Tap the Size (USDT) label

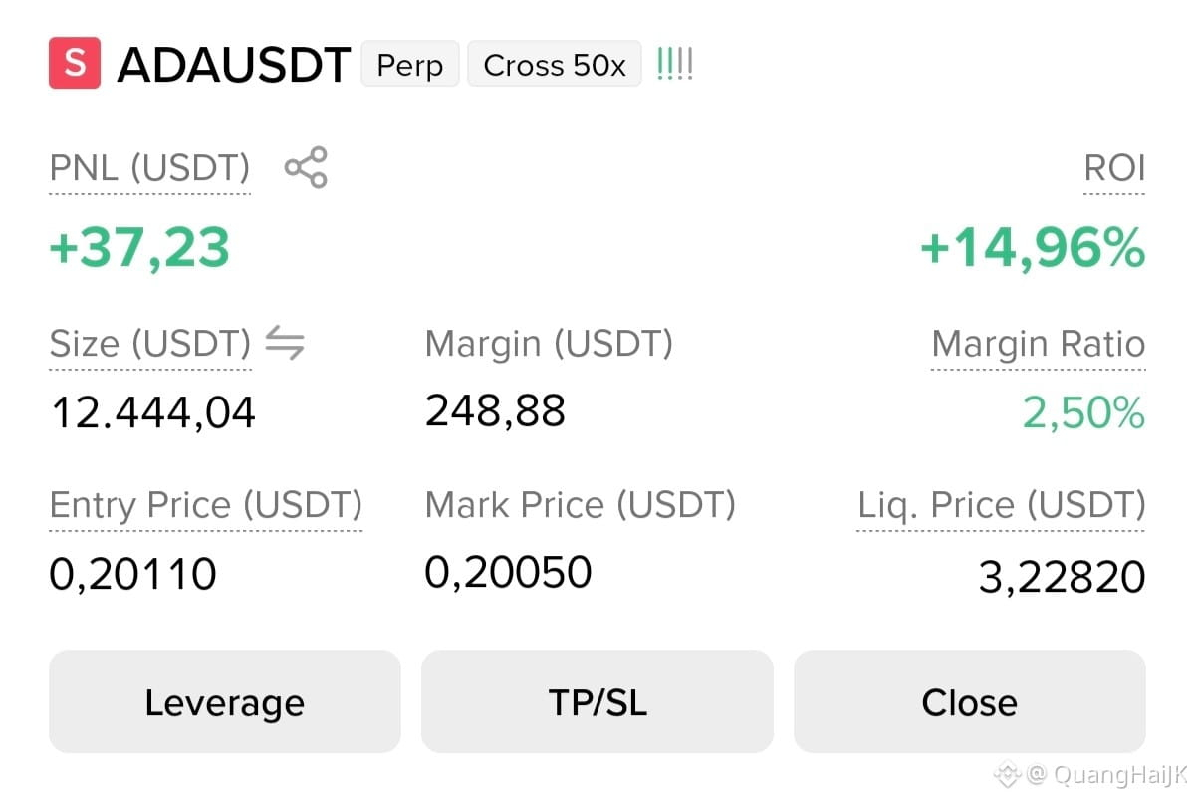coord(150,344)
